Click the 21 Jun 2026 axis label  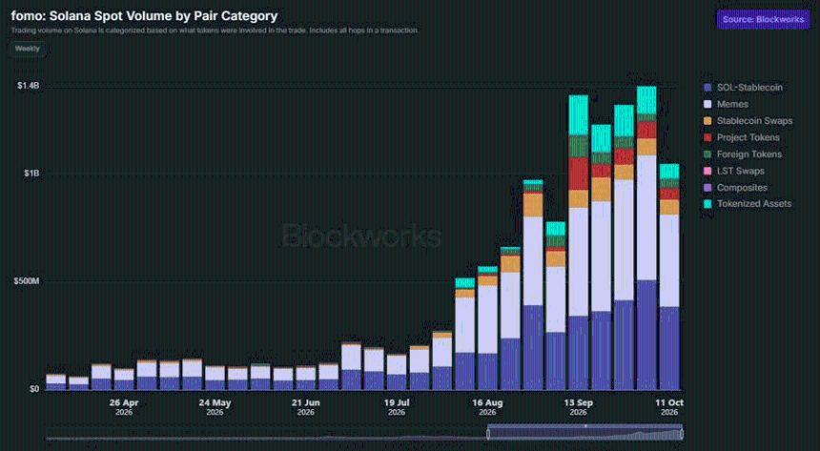pyautogui.click(x=305, y=407)
